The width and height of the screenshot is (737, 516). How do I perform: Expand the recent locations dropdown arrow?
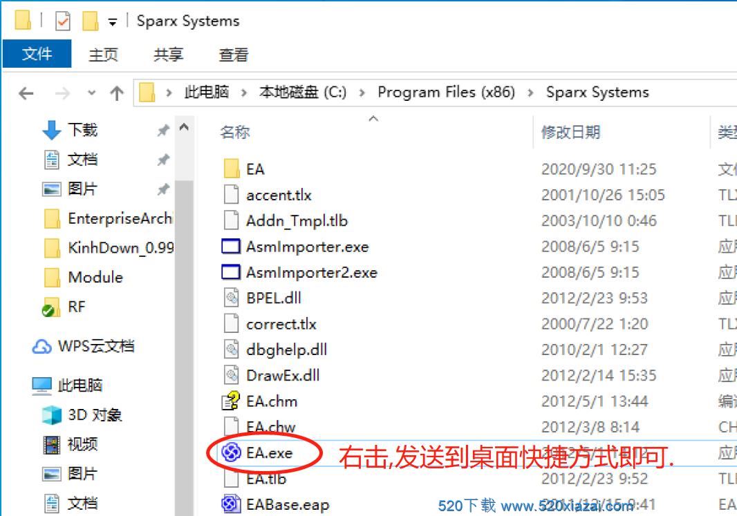tap(92, 93)
